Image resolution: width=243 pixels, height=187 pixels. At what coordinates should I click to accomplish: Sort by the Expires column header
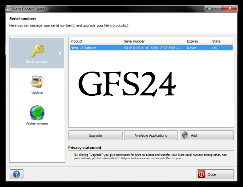coord(198,41)
